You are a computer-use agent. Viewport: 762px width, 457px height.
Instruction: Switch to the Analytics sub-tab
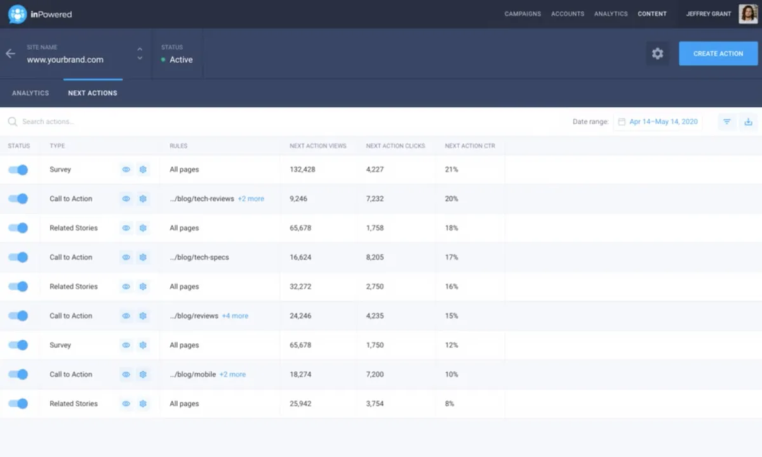coord(30,93)
